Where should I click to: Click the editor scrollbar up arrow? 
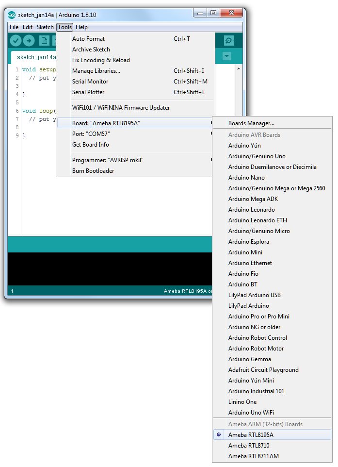click(238, 68)
